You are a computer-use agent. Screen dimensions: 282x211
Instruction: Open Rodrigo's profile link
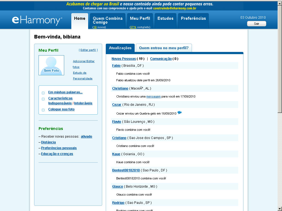click(x=118, y=202)
